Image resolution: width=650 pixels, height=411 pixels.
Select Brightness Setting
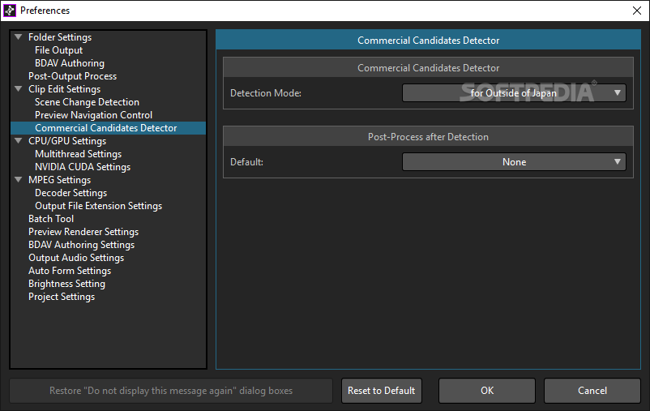(x=66, y=284)
